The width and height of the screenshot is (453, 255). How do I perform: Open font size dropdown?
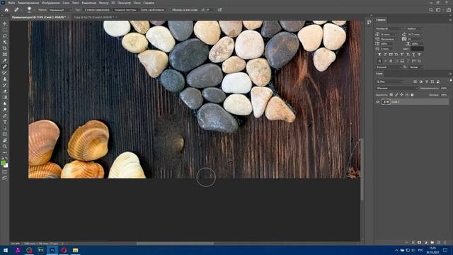coord(389,35)
